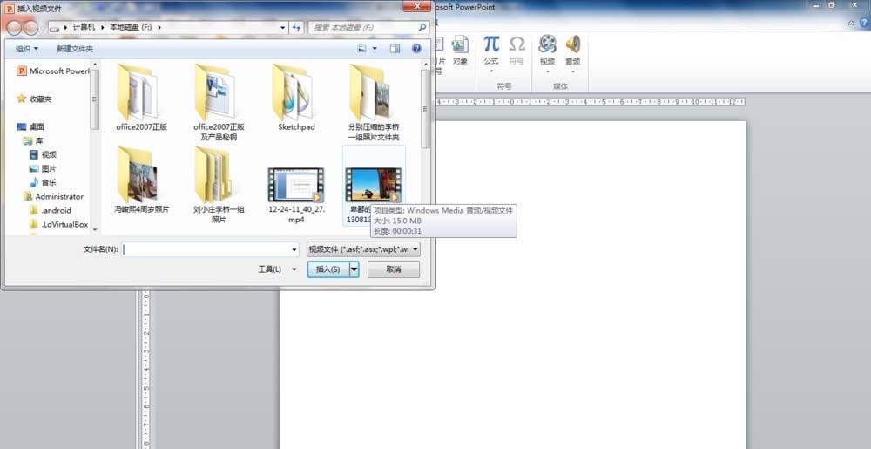Select Administrator in navigation tree
This screenshot has width=871, height=449.
[x=53, y=196]
